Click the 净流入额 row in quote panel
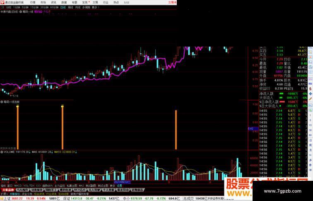Viewport: 313px width, 201px height. coord(283,94)
